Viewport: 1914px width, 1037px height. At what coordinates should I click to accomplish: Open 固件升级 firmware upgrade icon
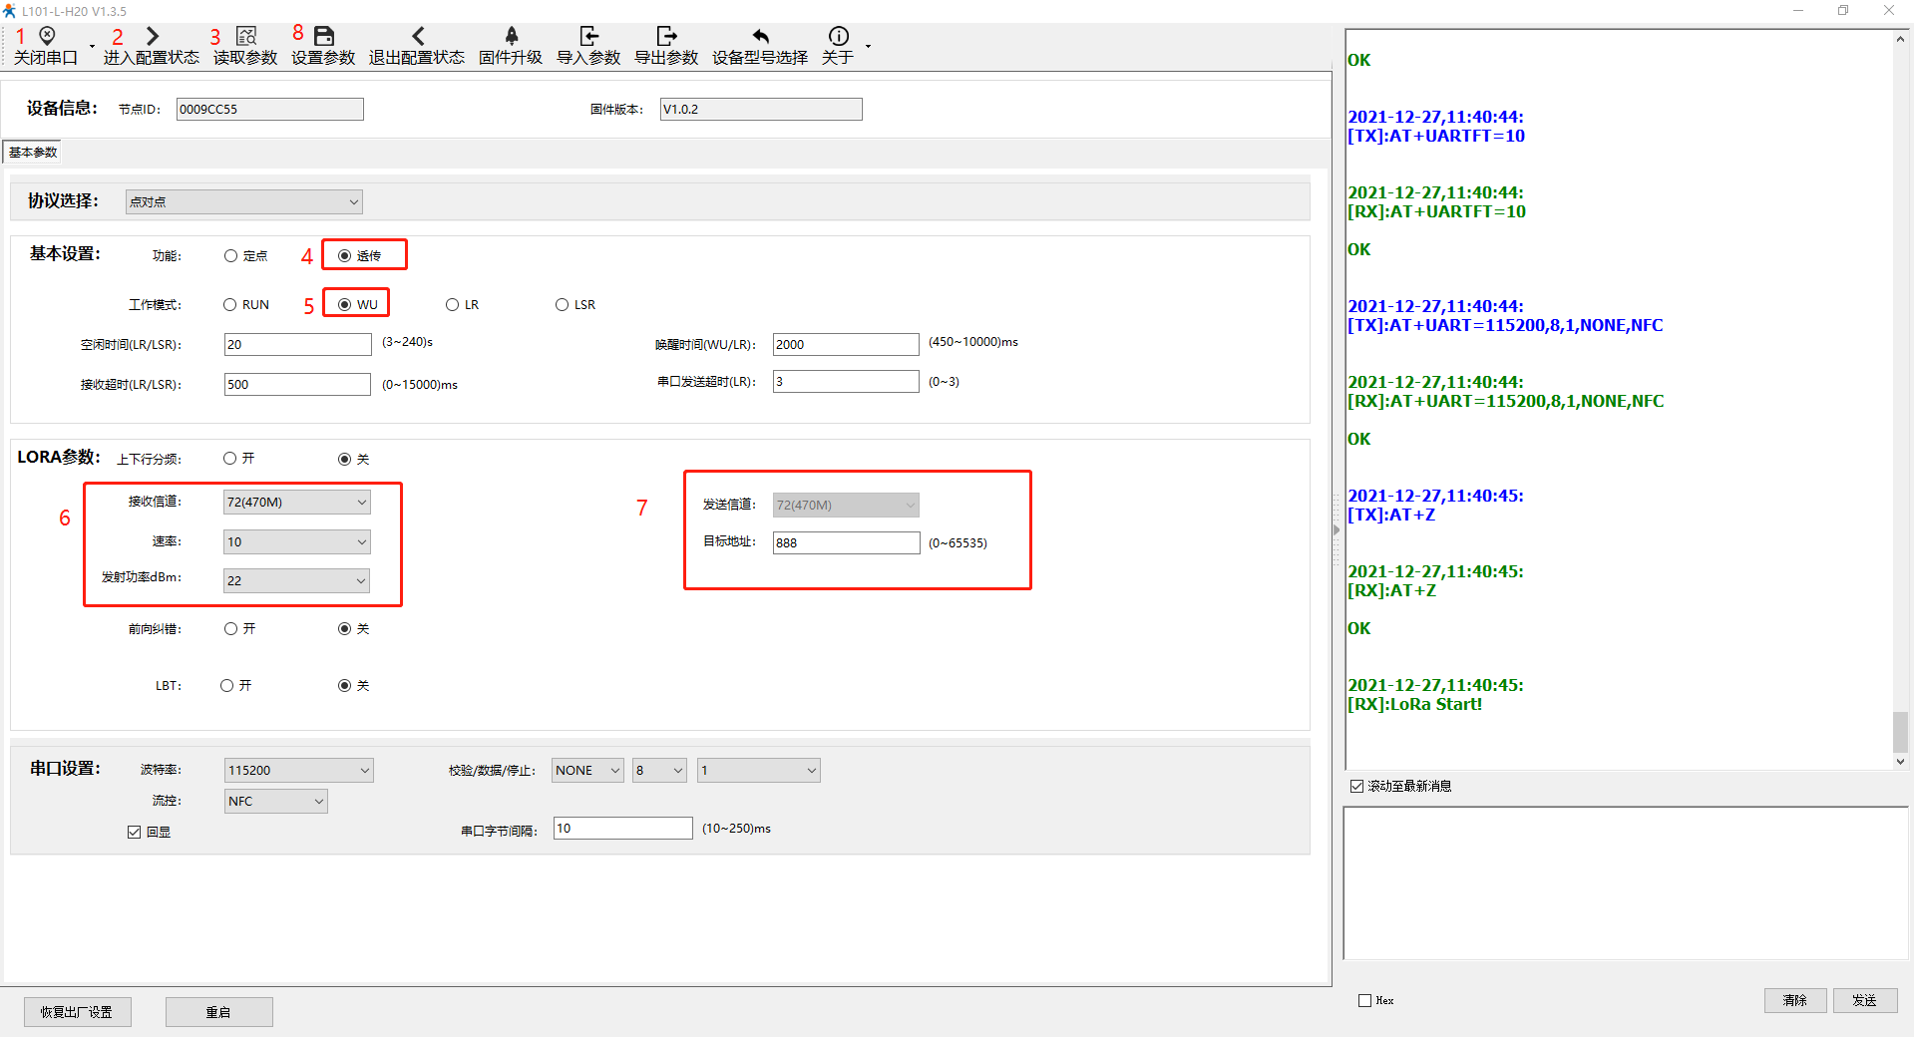click(511, 37)
